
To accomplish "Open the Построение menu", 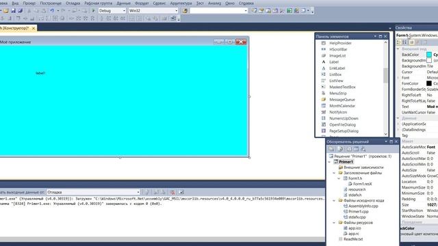I will tap(51, 3).
